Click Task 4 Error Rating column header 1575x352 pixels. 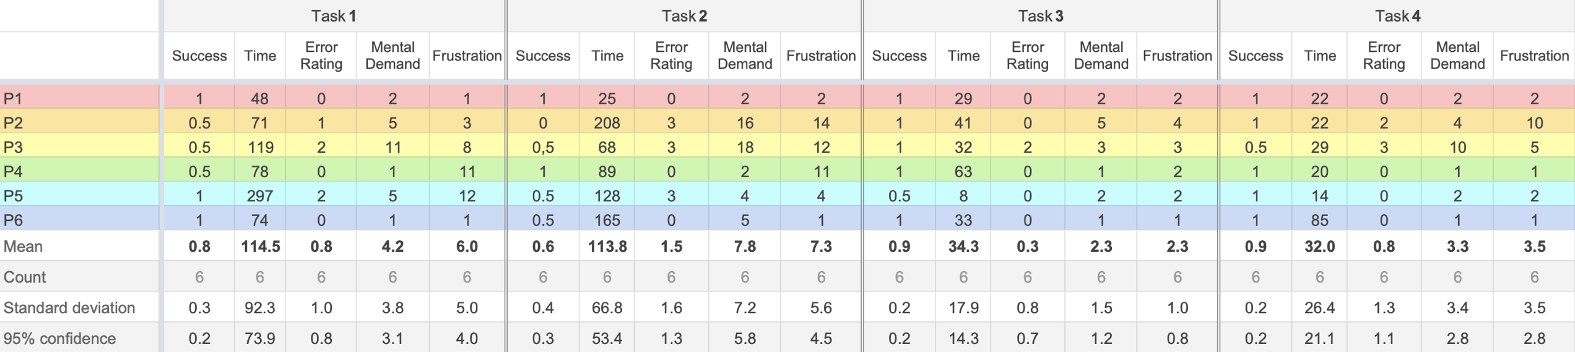click(x=1383, y=56)
